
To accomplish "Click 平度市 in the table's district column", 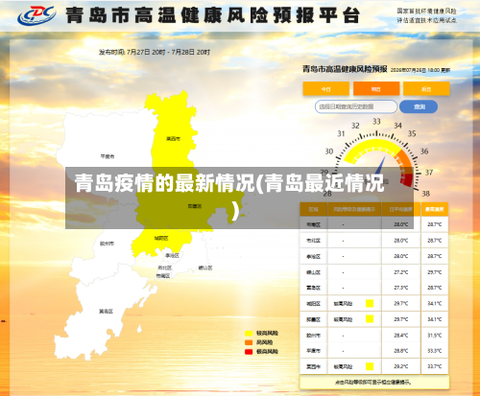I will (313, 351).
